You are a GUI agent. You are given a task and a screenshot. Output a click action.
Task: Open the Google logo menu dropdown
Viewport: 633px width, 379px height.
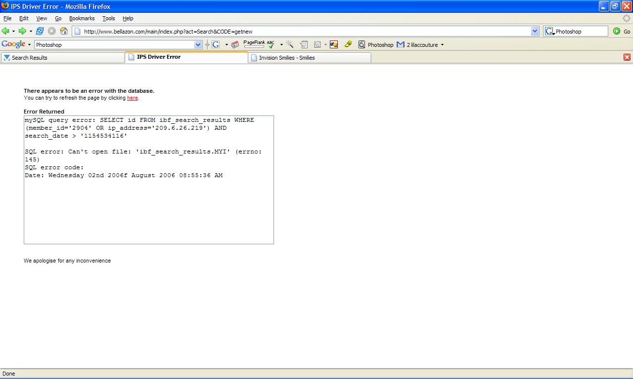29,44
